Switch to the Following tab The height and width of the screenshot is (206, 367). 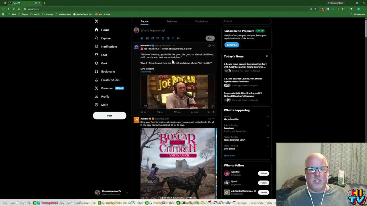click(x=172, y=21)
